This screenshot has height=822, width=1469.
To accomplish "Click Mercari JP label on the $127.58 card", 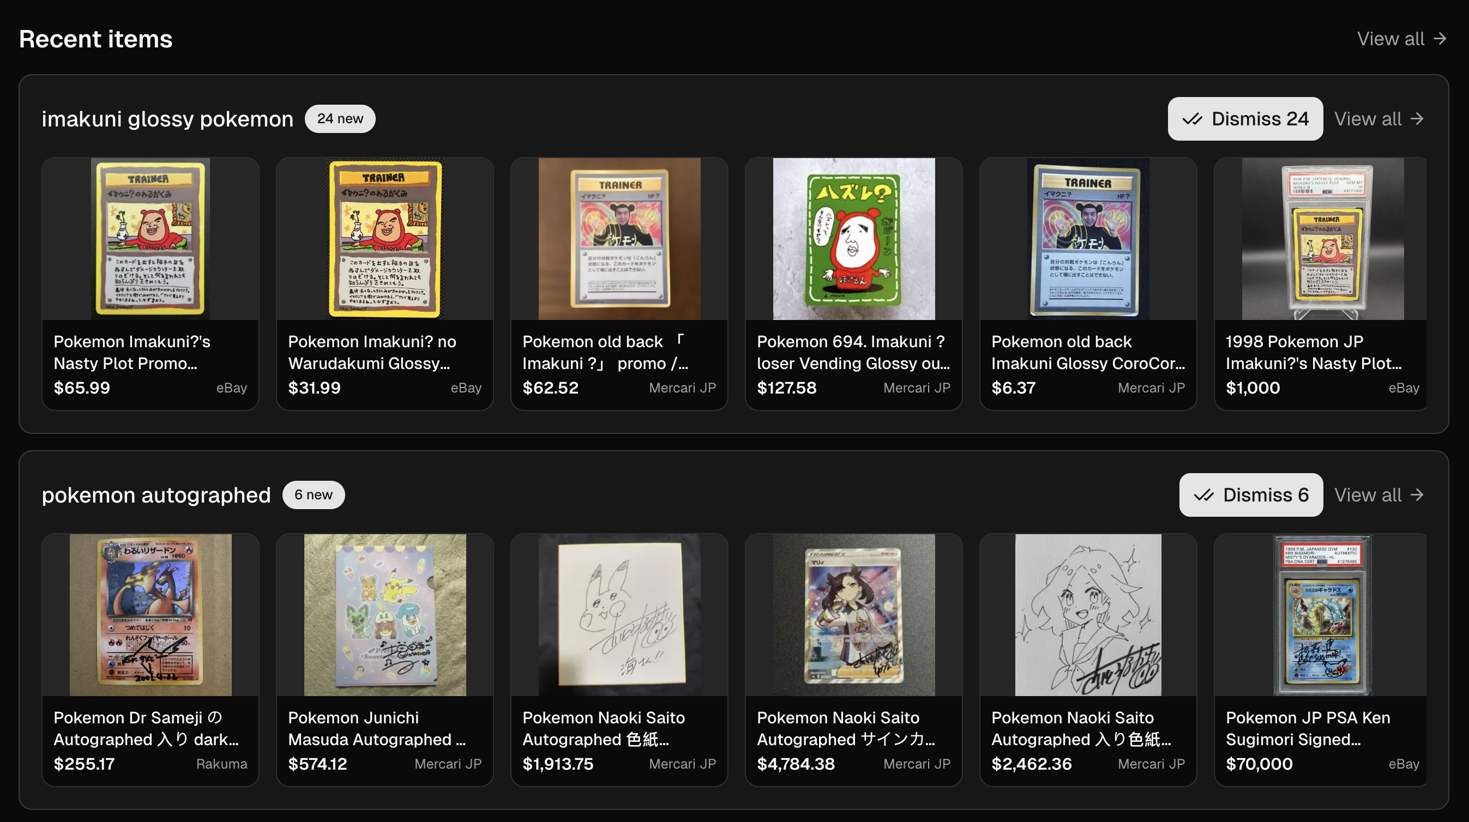I will click(x=917, y=388).
